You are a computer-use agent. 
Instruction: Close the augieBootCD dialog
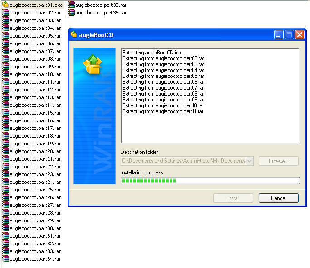[300, 35]
